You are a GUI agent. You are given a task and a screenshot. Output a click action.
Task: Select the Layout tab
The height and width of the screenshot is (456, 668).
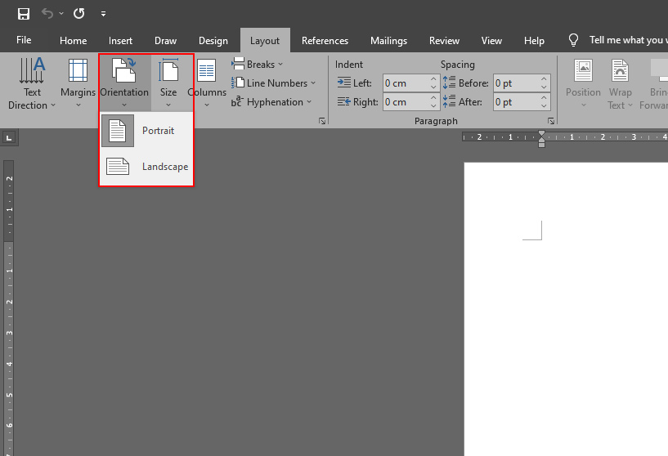[x=265, y=40]
